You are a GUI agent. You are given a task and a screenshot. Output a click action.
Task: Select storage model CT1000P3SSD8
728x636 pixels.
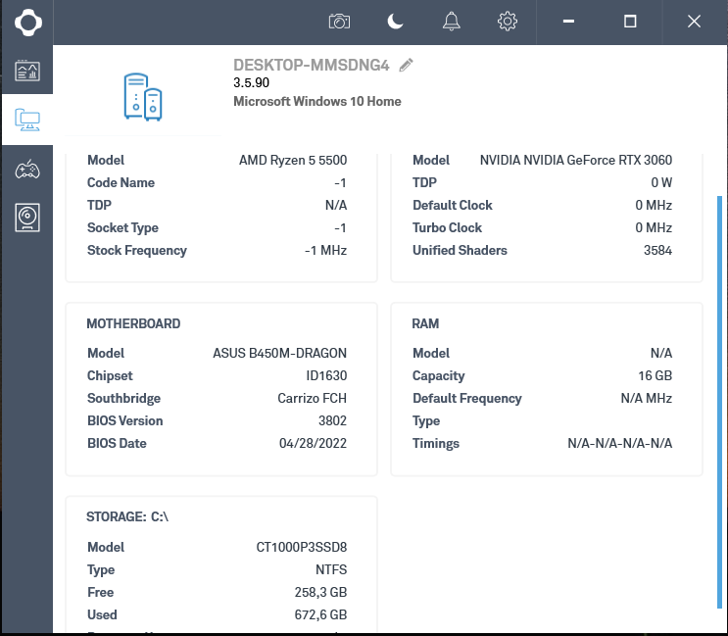point(302,548)
